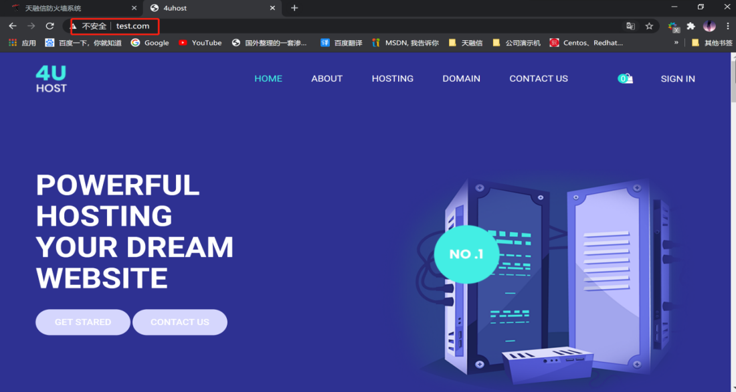The image size is (736, 392).
Task: Open the HOSTING navigation menu item
Action: click(x=392, y=79)
